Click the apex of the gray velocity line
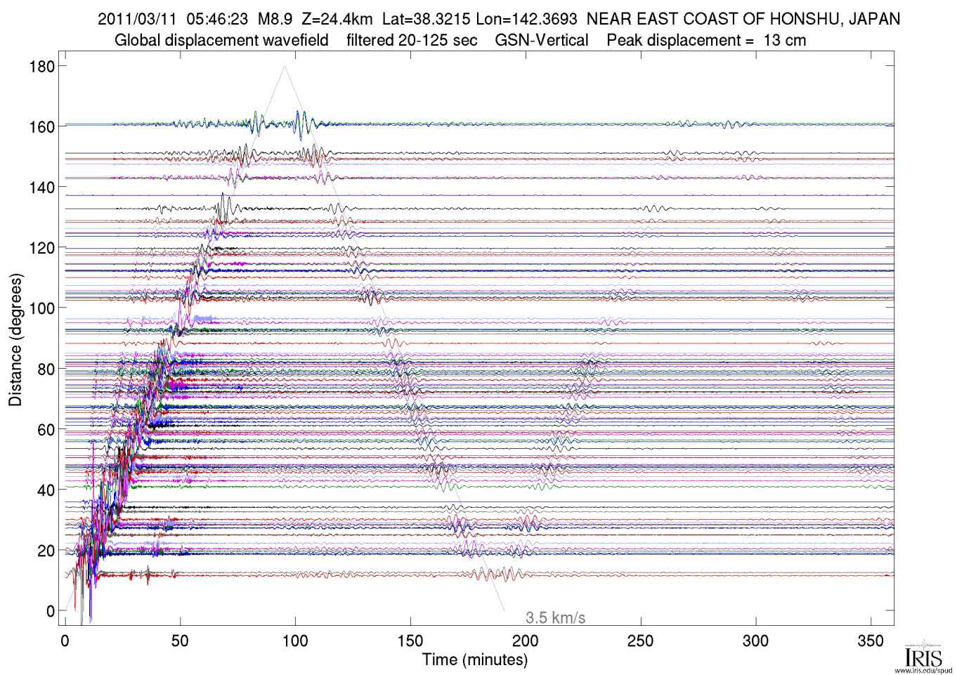 [285, 67]
